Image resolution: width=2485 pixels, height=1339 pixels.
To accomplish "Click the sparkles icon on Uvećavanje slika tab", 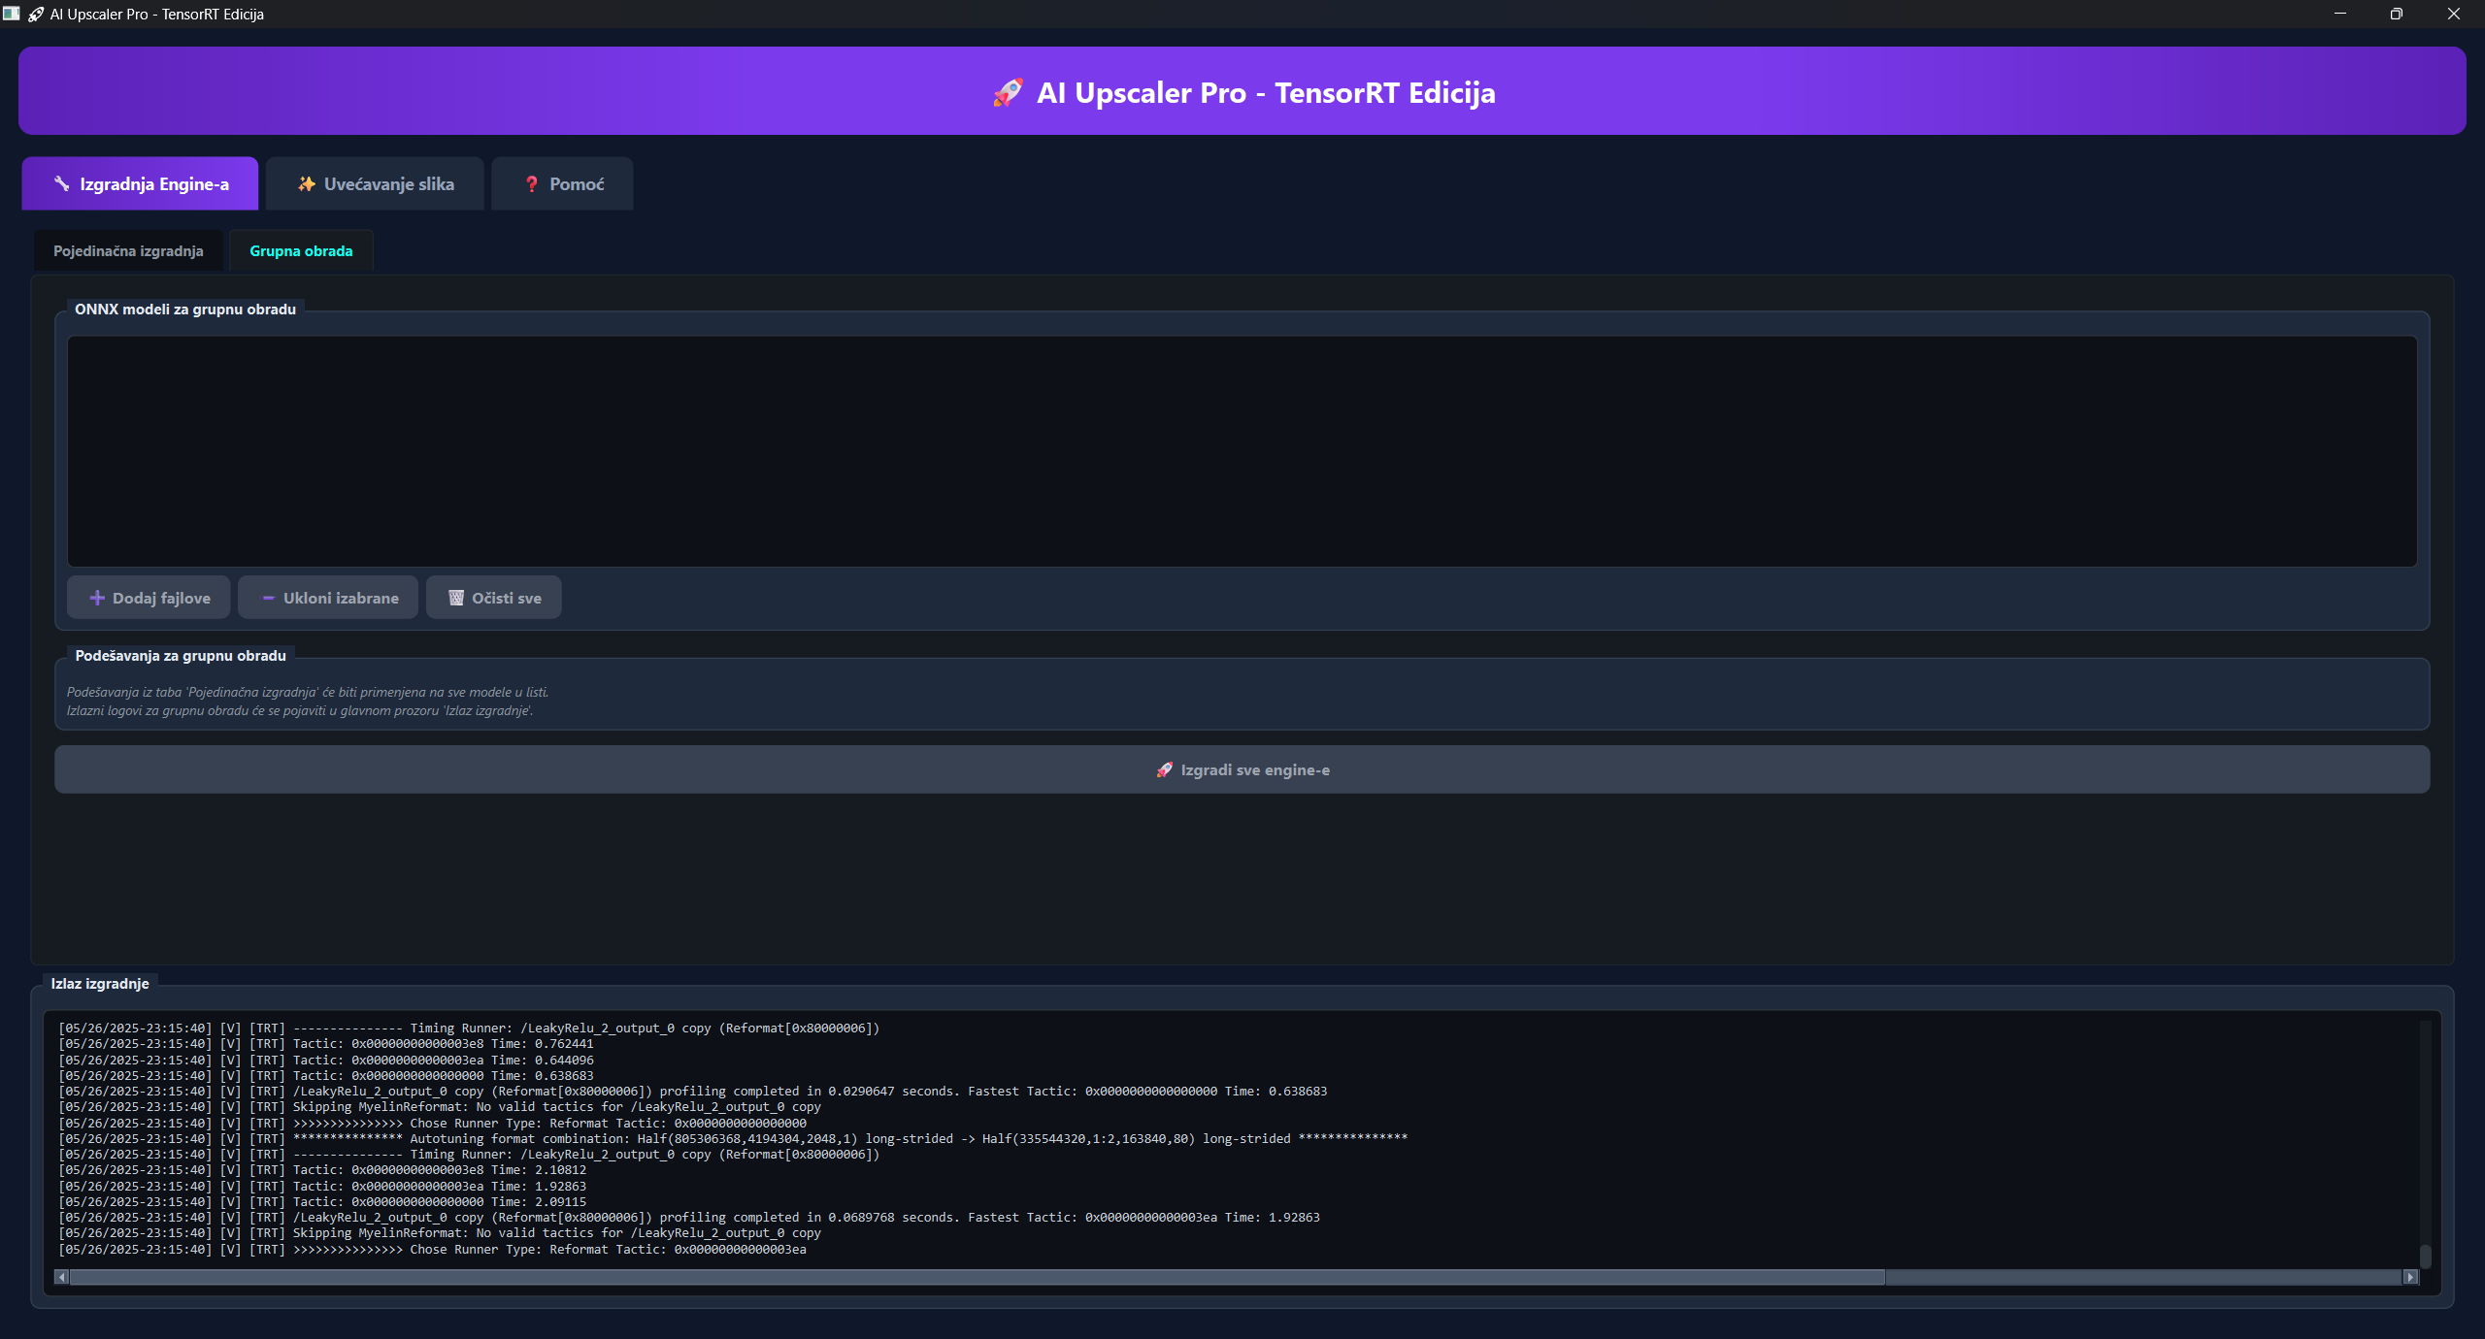I will pos(306,183).
